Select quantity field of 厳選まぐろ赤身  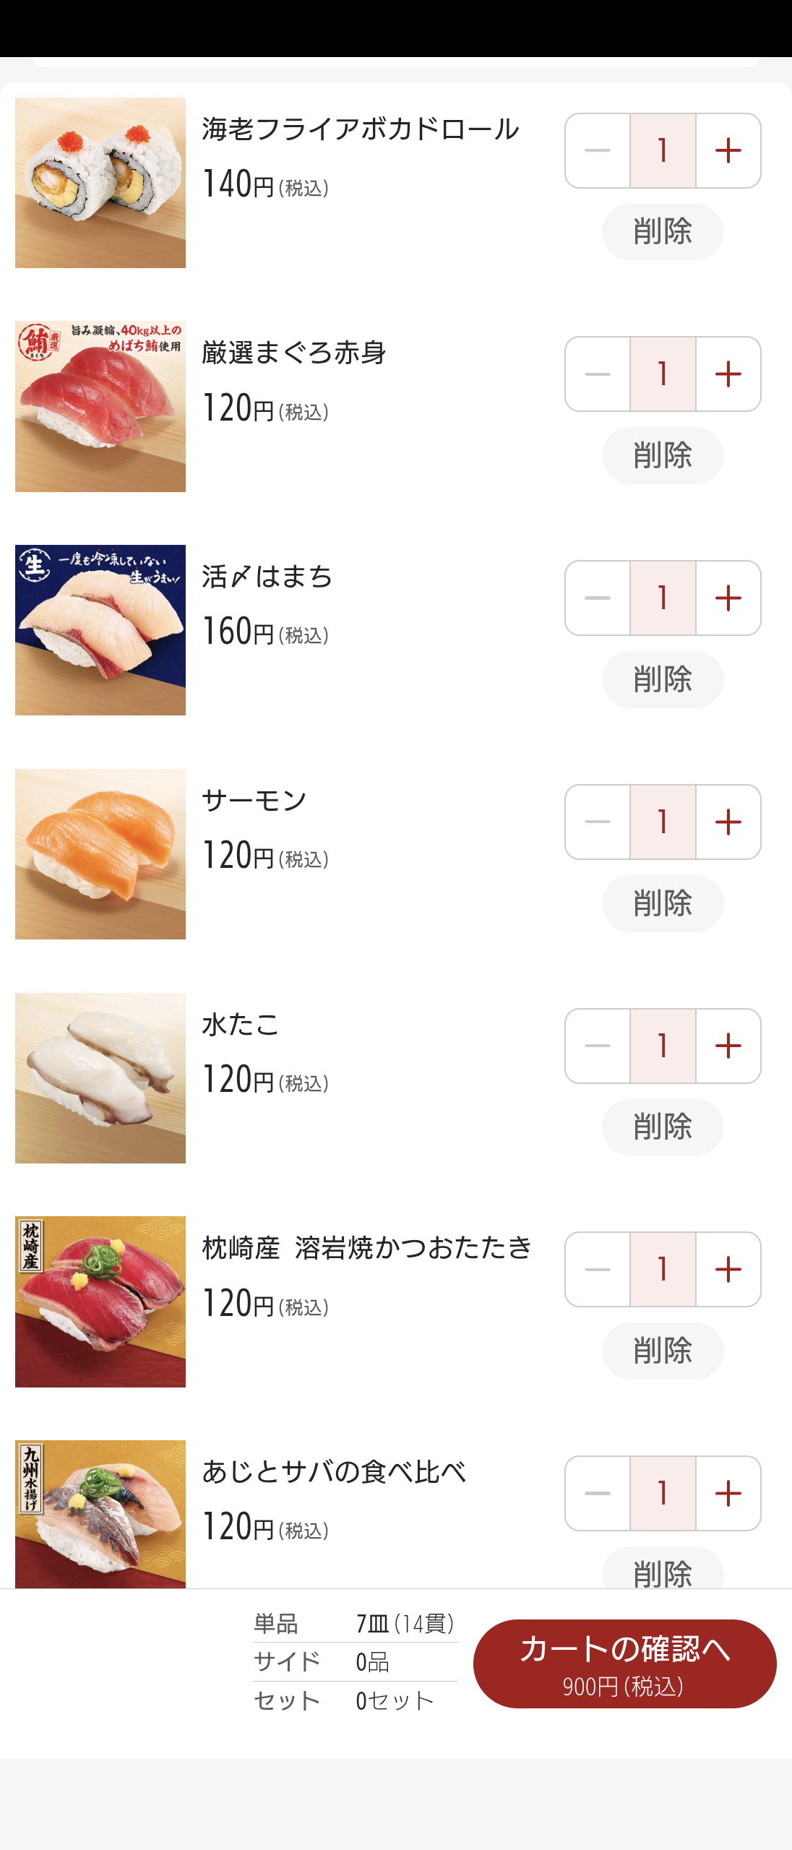coord(663,374)
